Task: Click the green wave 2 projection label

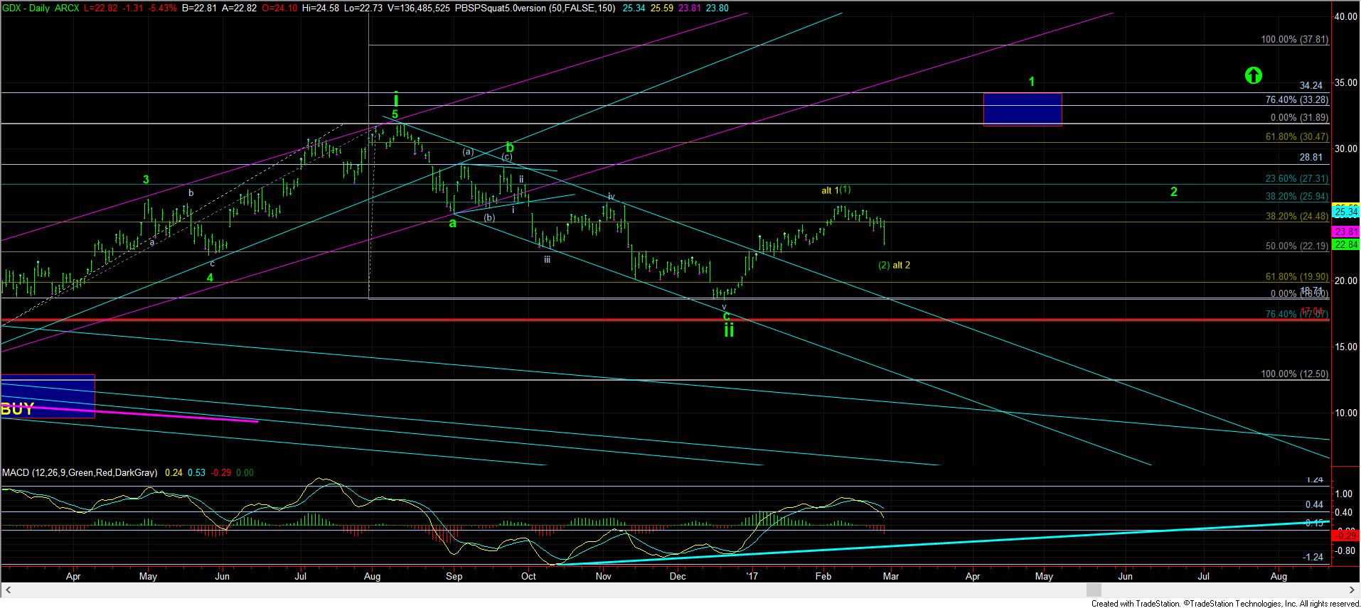Action: (1174, 191)
